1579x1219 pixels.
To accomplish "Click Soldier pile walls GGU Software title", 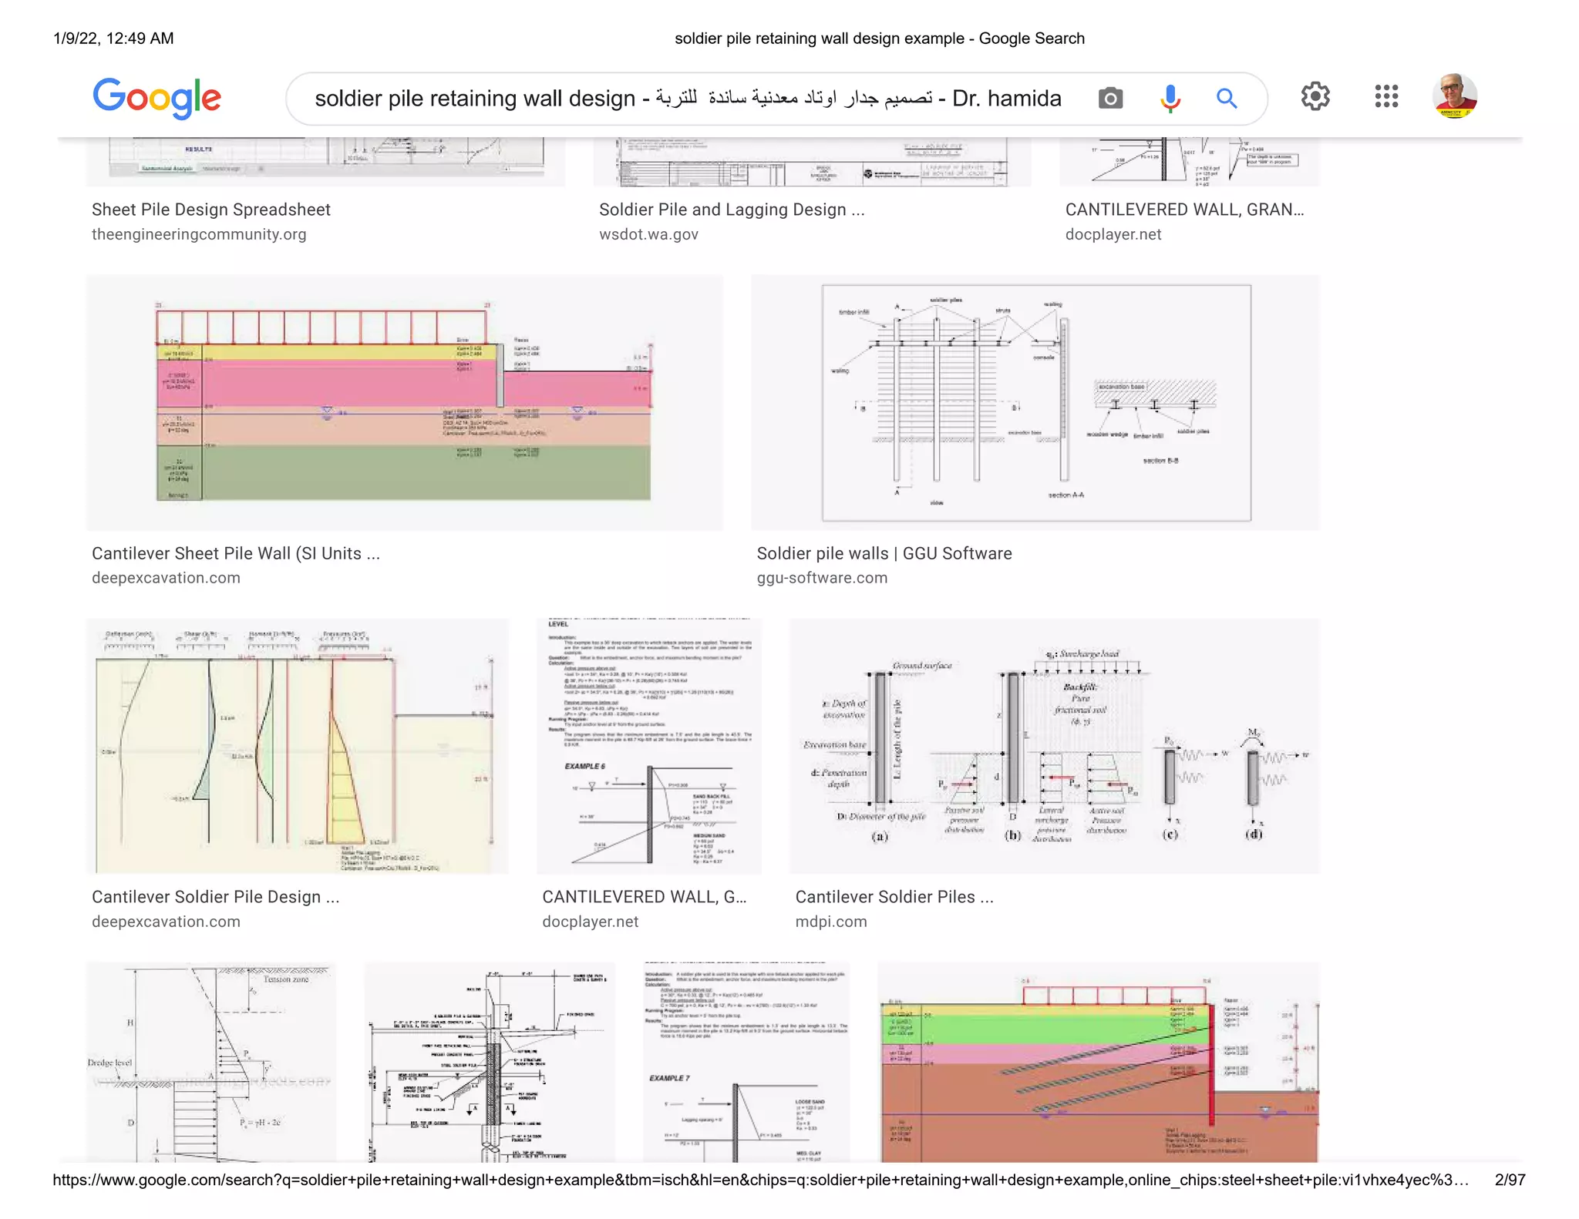I will (x=884, y=553).
